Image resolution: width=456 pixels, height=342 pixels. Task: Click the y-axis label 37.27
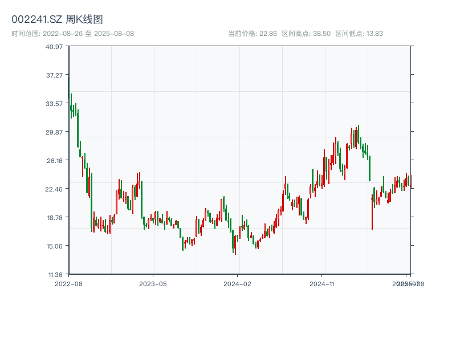(x=54, y=75)
